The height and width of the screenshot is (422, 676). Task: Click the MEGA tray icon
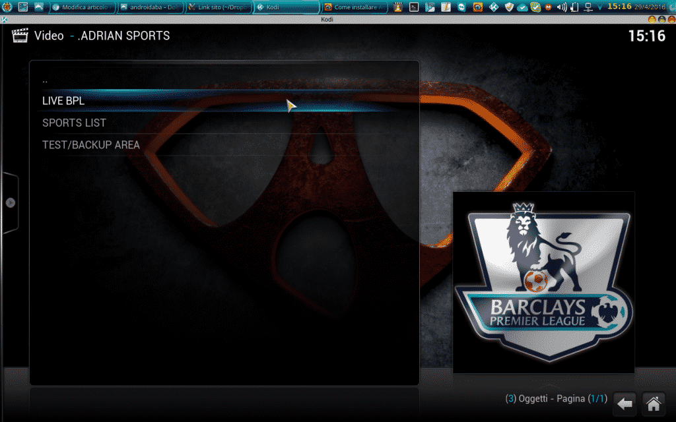point(549,7)
